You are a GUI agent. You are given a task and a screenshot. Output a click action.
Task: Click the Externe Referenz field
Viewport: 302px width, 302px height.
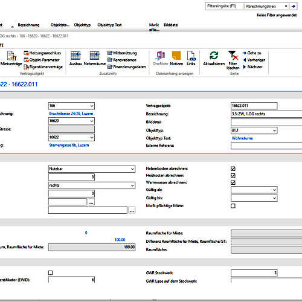click(266, 146)
